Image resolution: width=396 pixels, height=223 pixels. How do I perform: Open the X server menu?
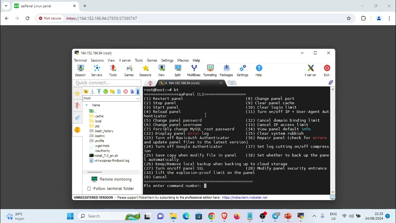(125, 60)
